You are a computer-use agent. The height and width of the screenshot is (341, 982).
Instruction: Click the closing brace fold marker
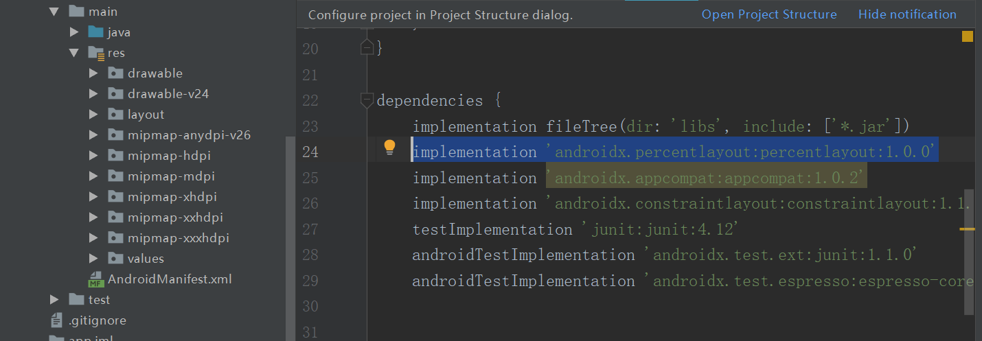click(367, 48)
